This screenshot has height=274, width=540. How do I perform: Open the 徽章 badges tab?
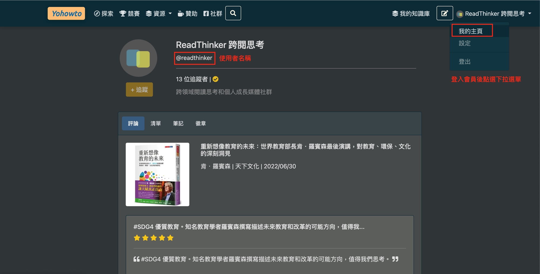(x=201, y=123)
